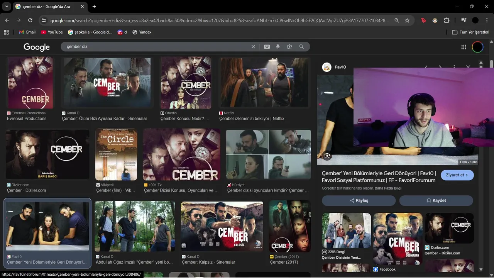The image size is (494, 278).
Task: Open 1001 Tv 'Çember Dizisi Konusu' image
Action: click(x=181, y=154)
